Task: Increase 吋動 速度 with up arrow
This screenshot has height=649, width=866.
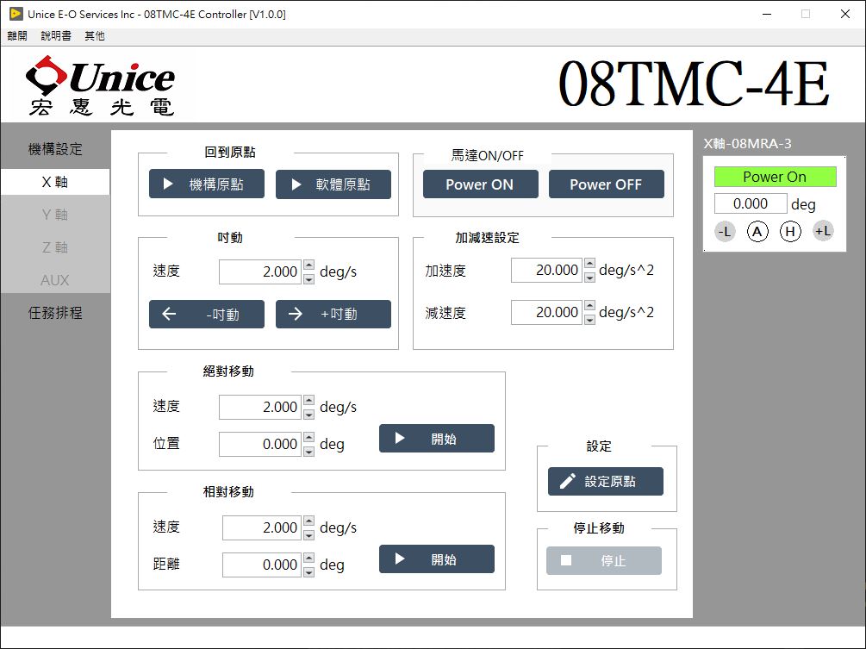Action: [309, 265]
